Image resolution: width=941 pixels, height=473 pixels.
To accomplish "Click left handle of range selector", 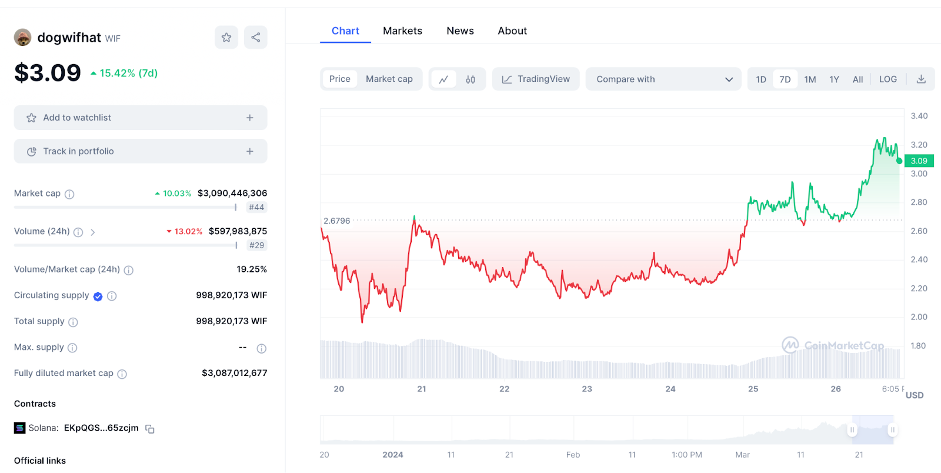I will (x=852, y=430).
